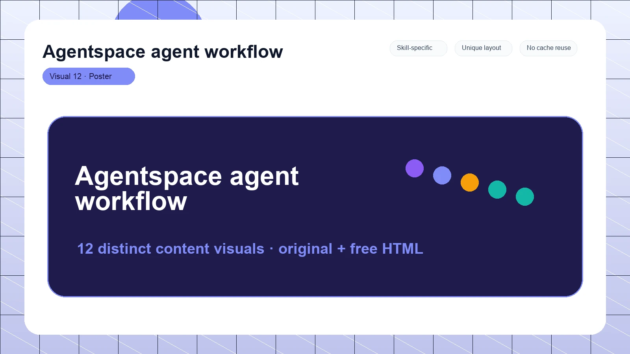The image size is (630, 354).
Task: Click the top 'Agentspace agent workflow' page heading
Action: [x=163, y=52]
